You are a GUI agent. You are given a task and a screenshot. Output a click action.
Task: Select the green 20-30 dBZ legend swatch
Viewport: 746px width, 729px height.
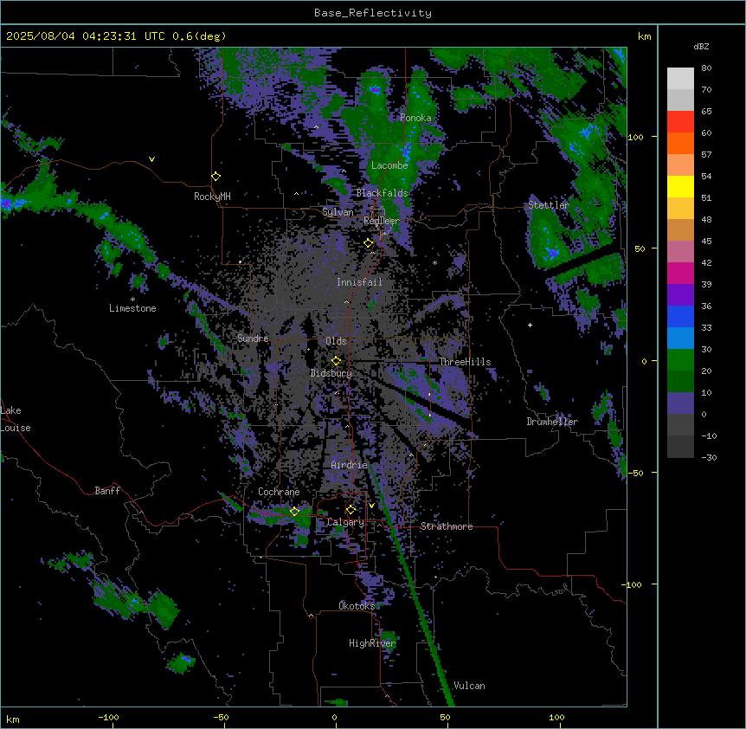(x=680, y=360)
